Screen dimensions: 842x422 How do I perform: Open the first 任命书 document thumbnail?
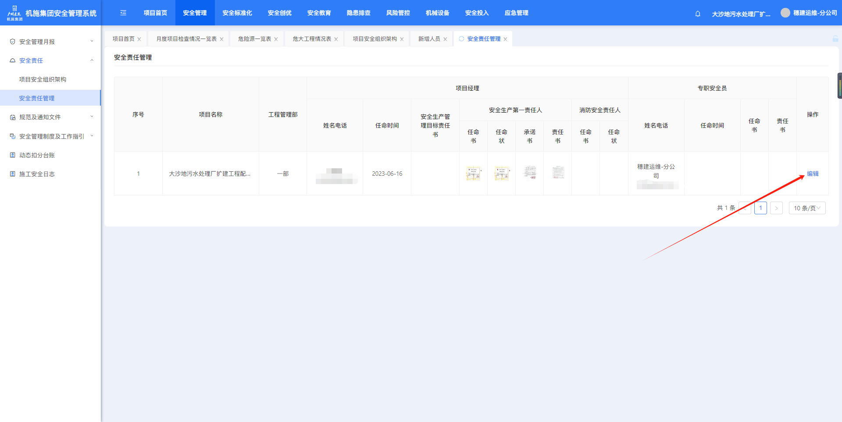click(473, 174)
